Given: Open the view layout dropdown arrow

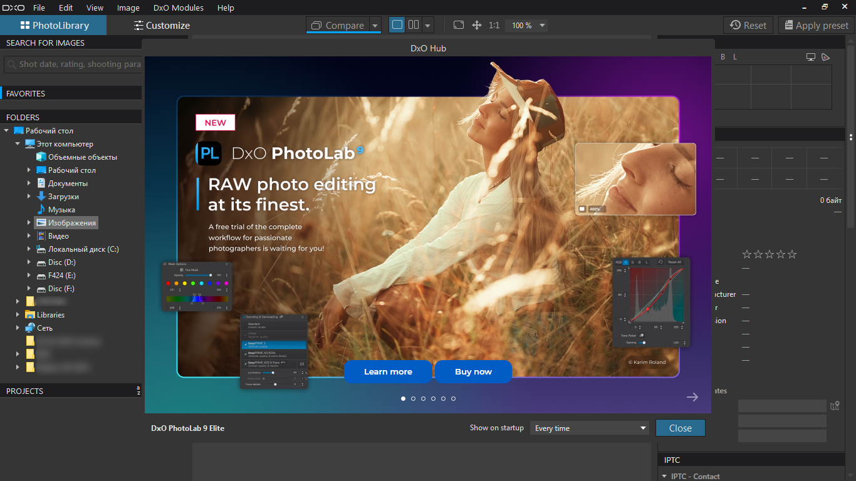Looking at the screenshot, I should click(428, 26).
